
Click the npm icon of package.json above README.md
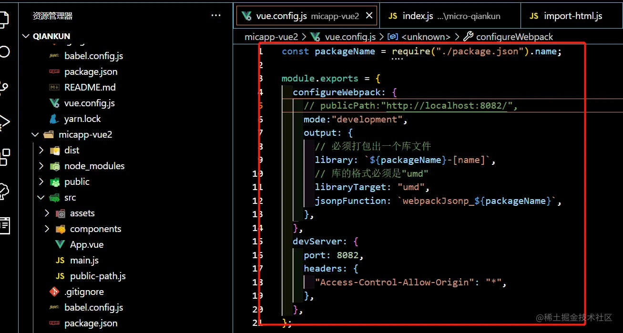[x=54, y=71]
